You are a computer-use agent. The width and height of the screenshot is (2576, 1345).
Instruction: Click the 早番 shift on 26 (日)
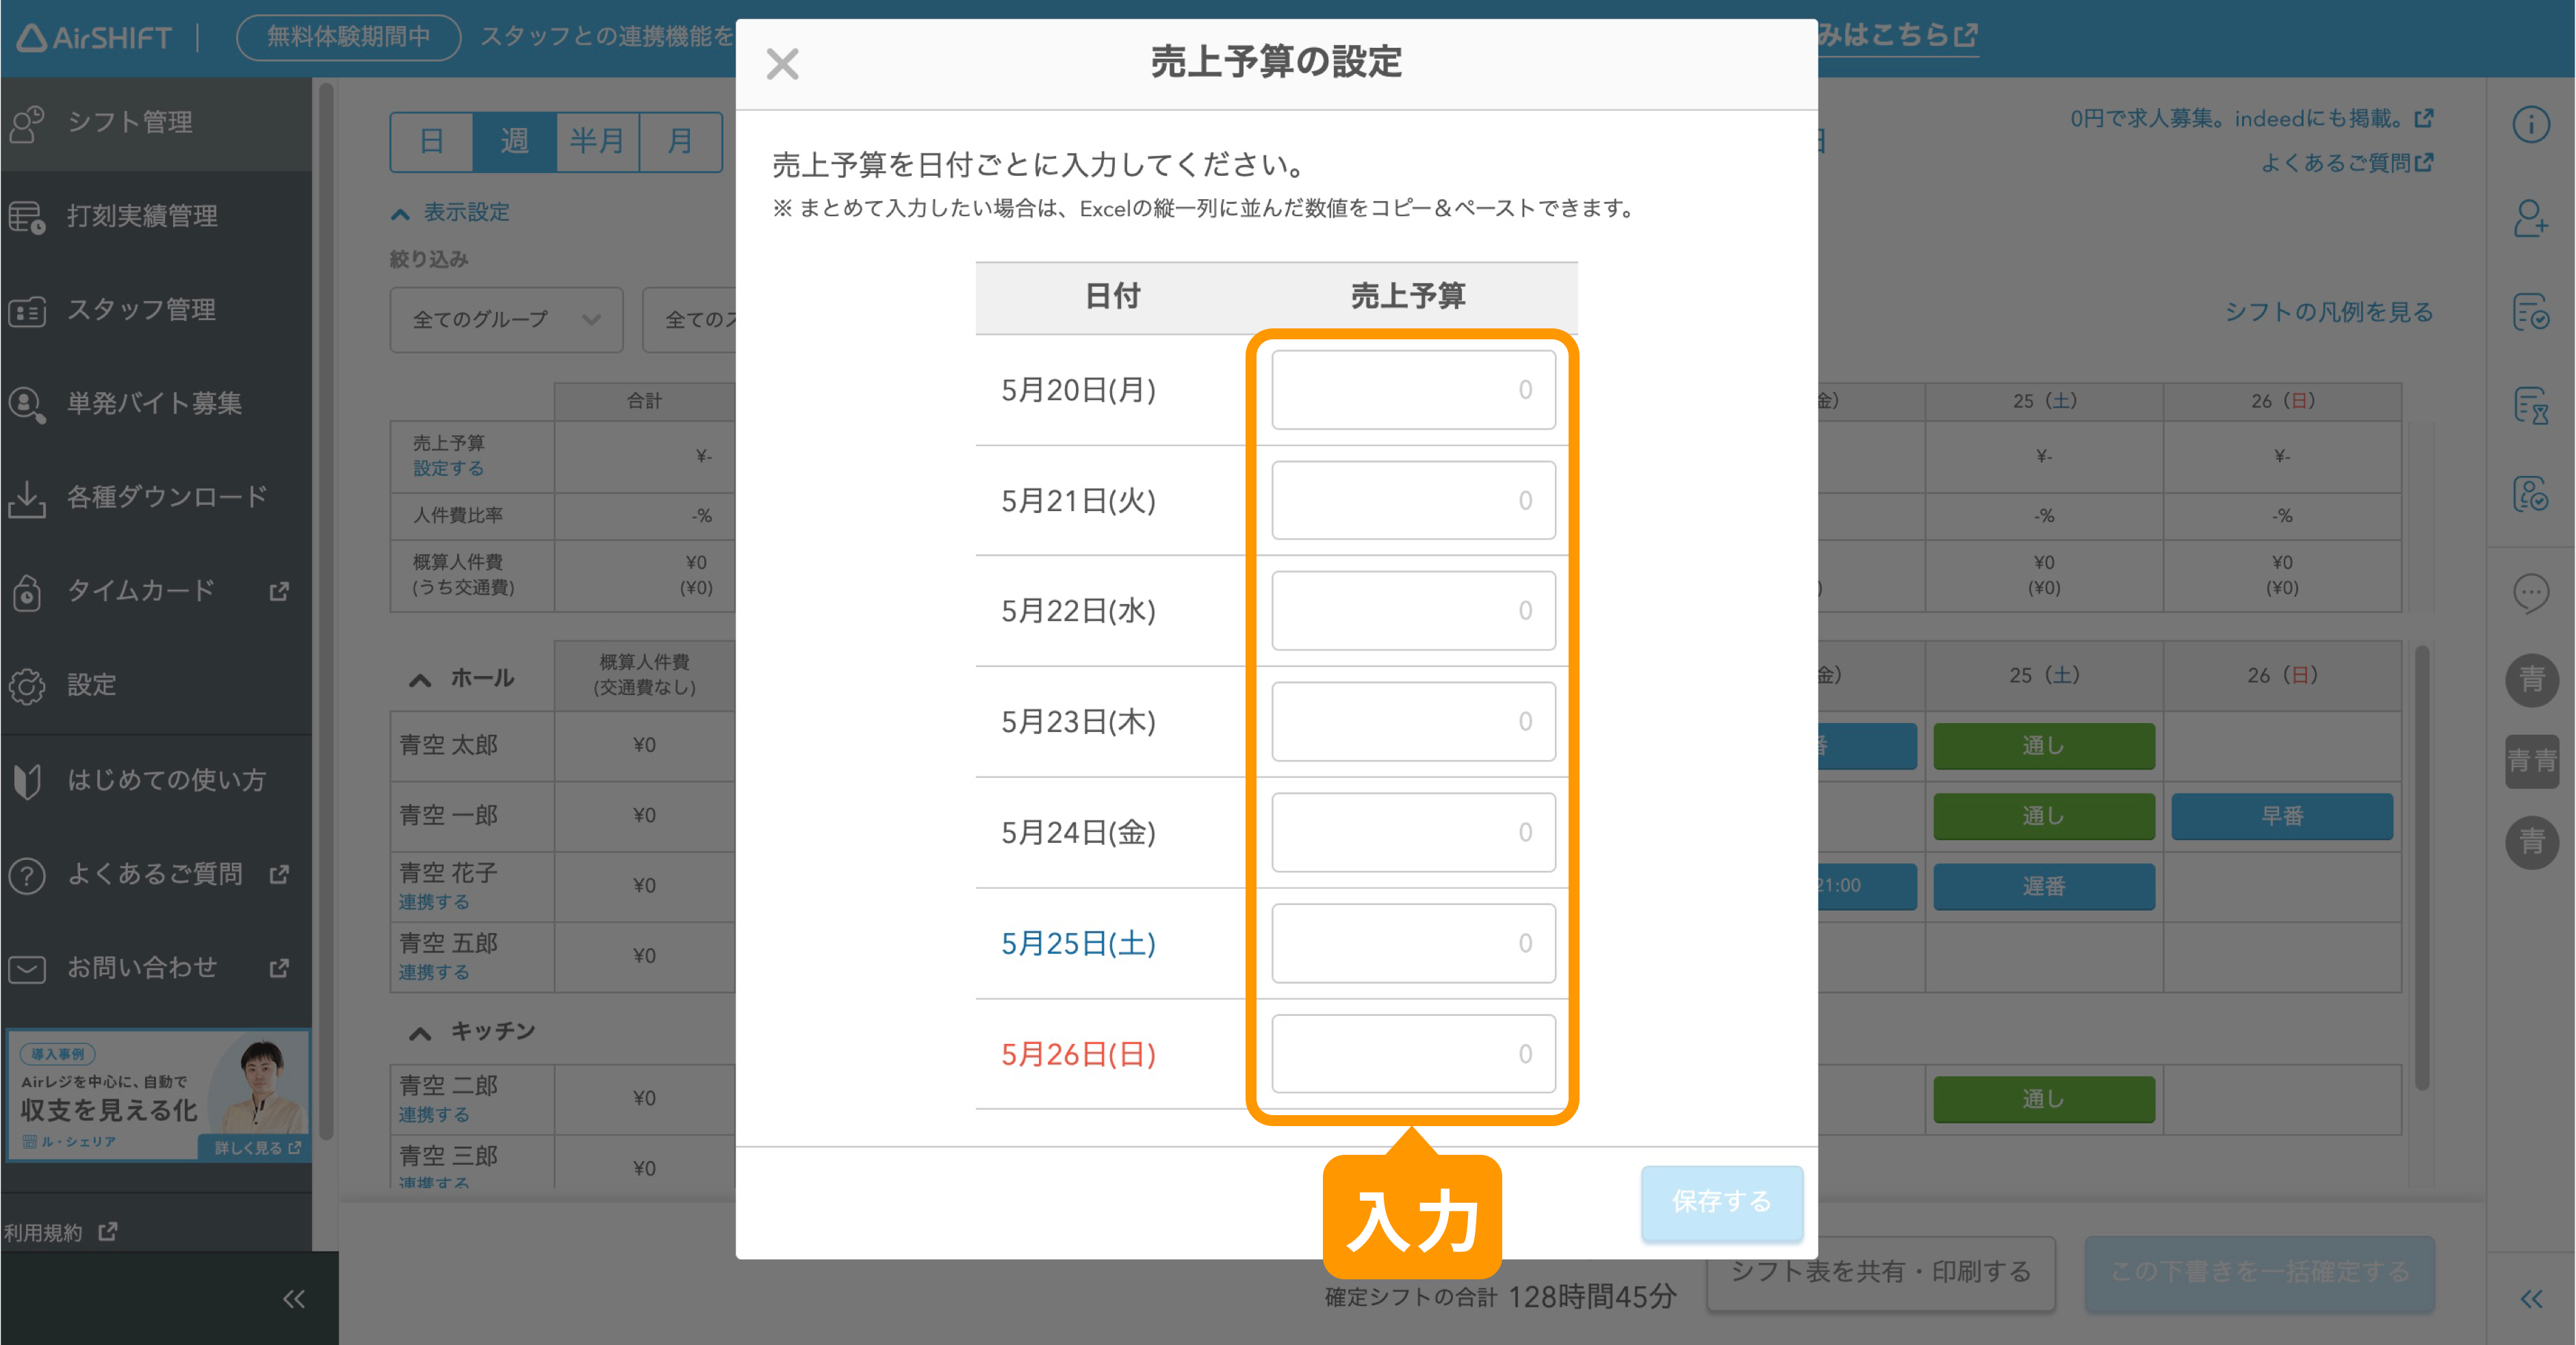(x=2282, y=816)
